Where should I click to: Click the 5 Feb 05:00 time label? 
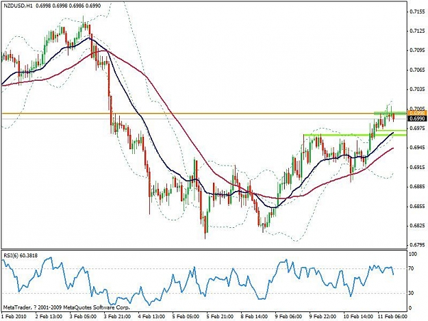[x=186, y=317]
